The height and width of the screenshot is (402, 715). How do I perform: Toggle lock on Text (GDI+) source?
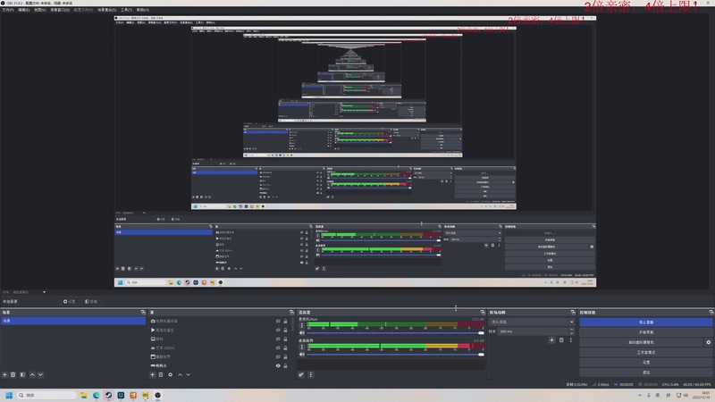pyautogui.click(x=285, y=348)
